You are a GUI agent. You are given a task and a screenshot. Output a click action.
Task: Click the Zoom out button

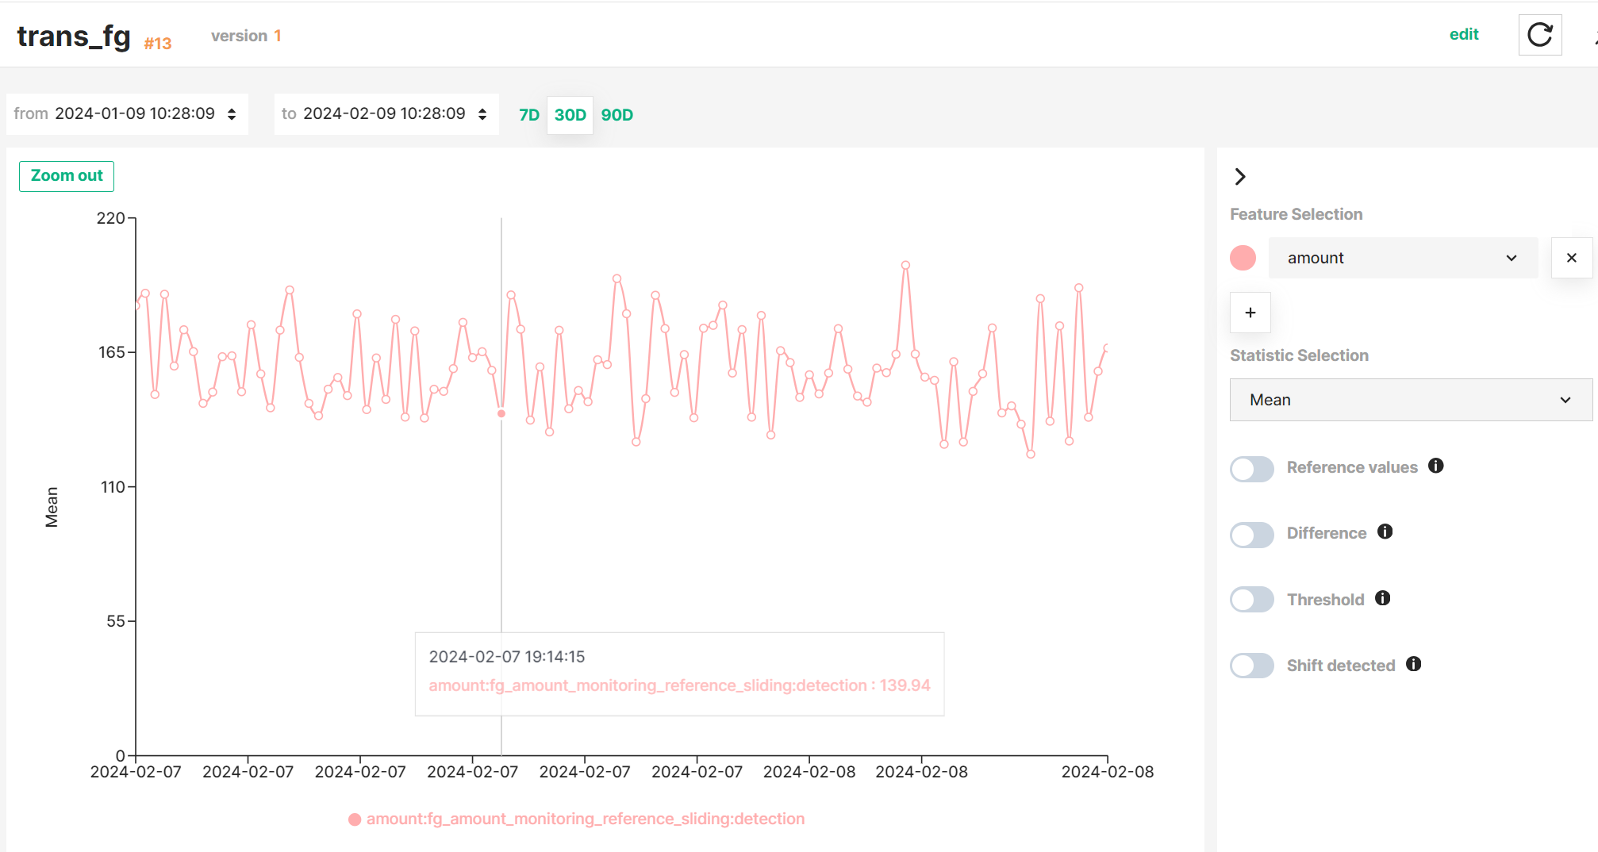(x=66, y=175)
